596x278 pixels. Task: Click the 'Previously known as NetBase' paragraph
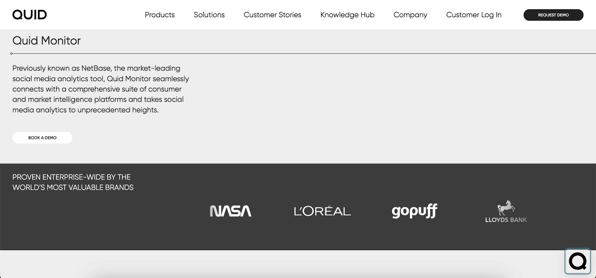coord(101,89)
